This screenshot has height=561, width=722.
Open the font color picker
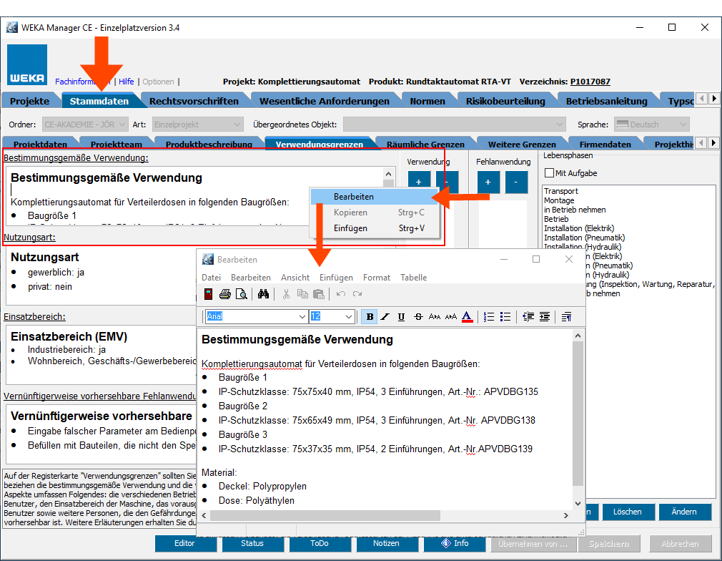(467, 317)
